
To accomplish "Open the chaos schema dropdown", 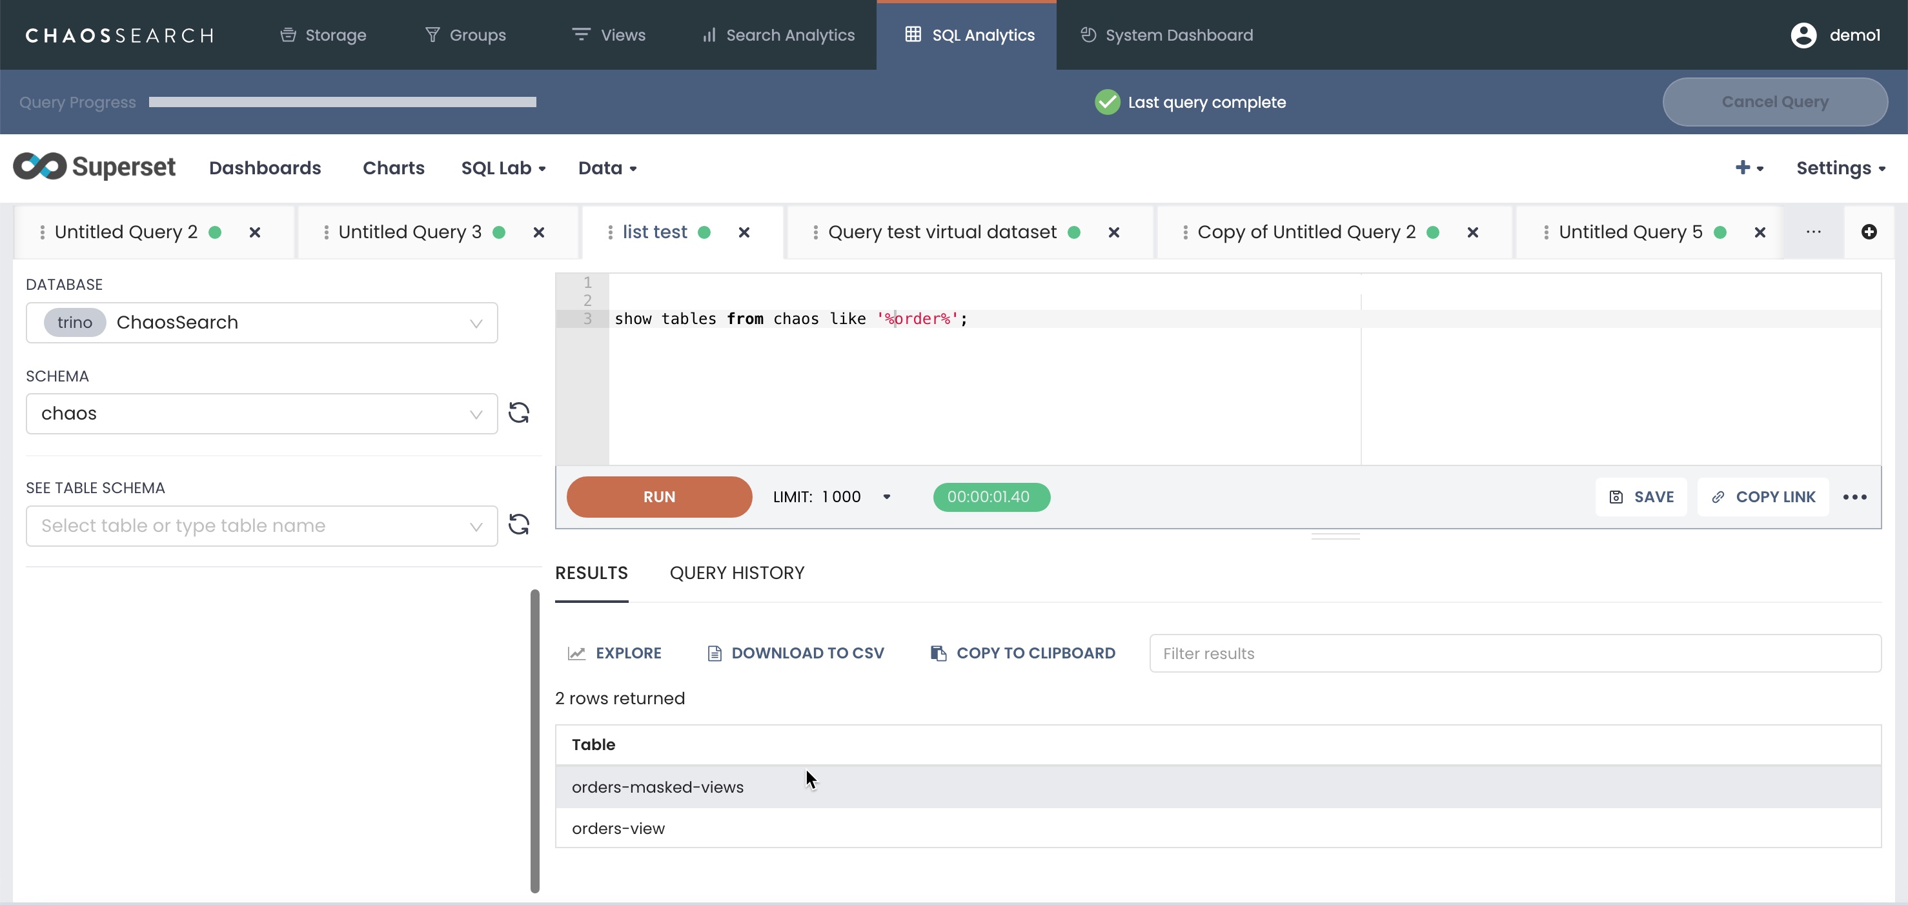I will pos(476,414).
